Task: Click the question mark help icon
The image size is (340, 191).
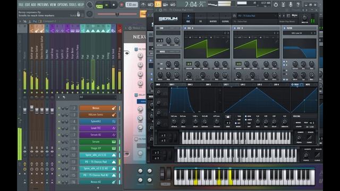Action: point(298,4)
